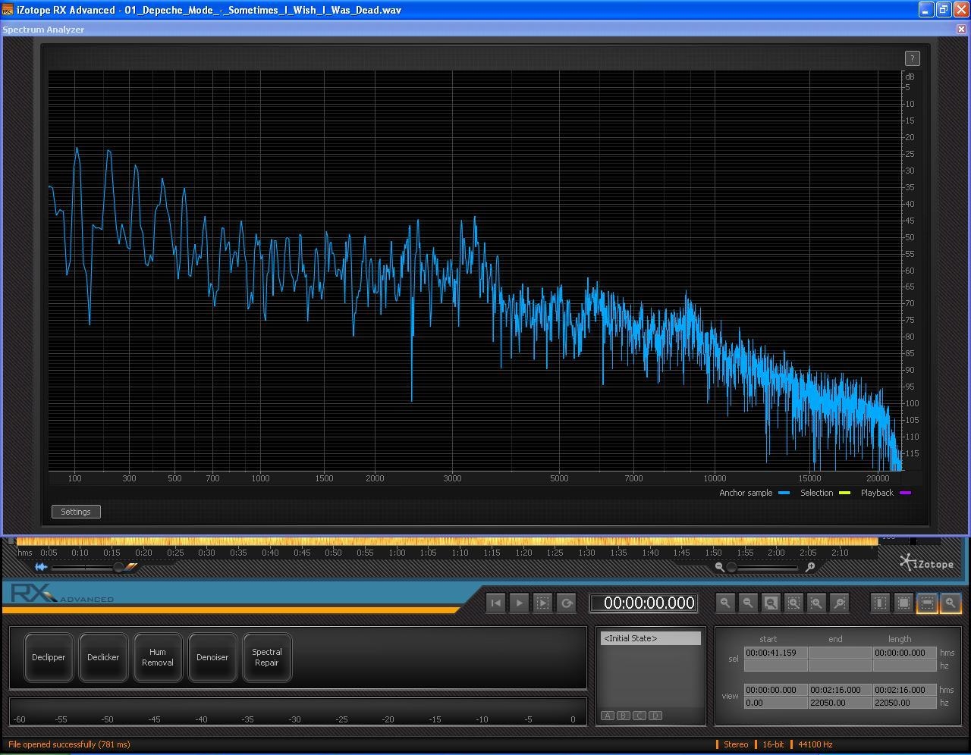Zoom out fully with the third magnifier icon
971x755 pixels.
[771, 603]
